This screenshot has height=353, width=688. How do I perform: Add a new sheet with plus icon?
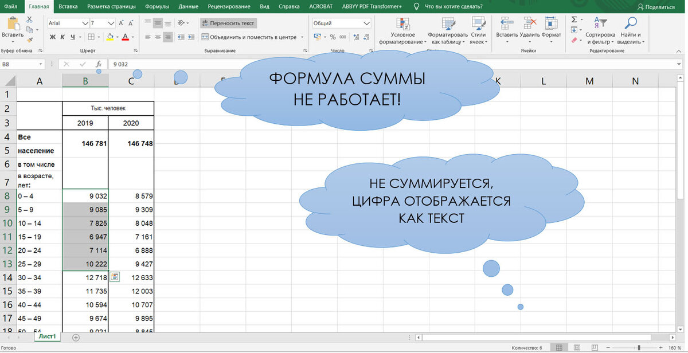[x=76, y=338]
